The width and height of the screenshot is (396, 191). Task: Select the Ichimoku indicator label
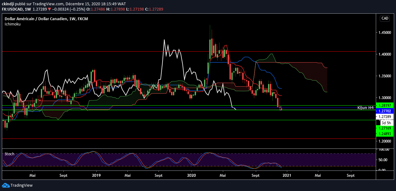(12, 24)
